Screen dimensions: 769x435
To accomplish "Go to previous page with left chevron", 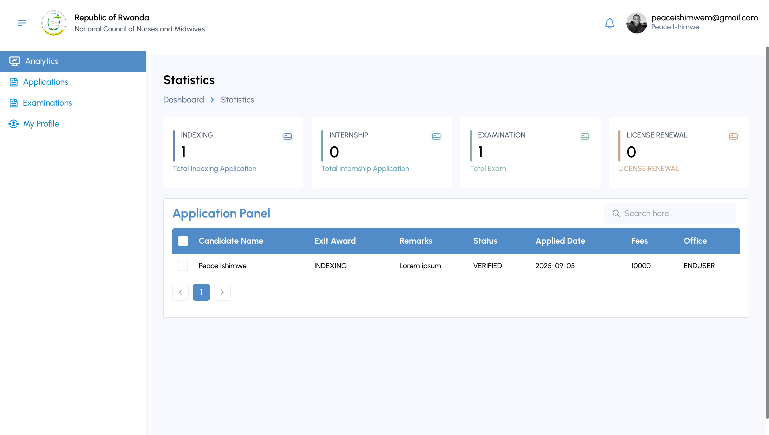I will click(180, 292).
